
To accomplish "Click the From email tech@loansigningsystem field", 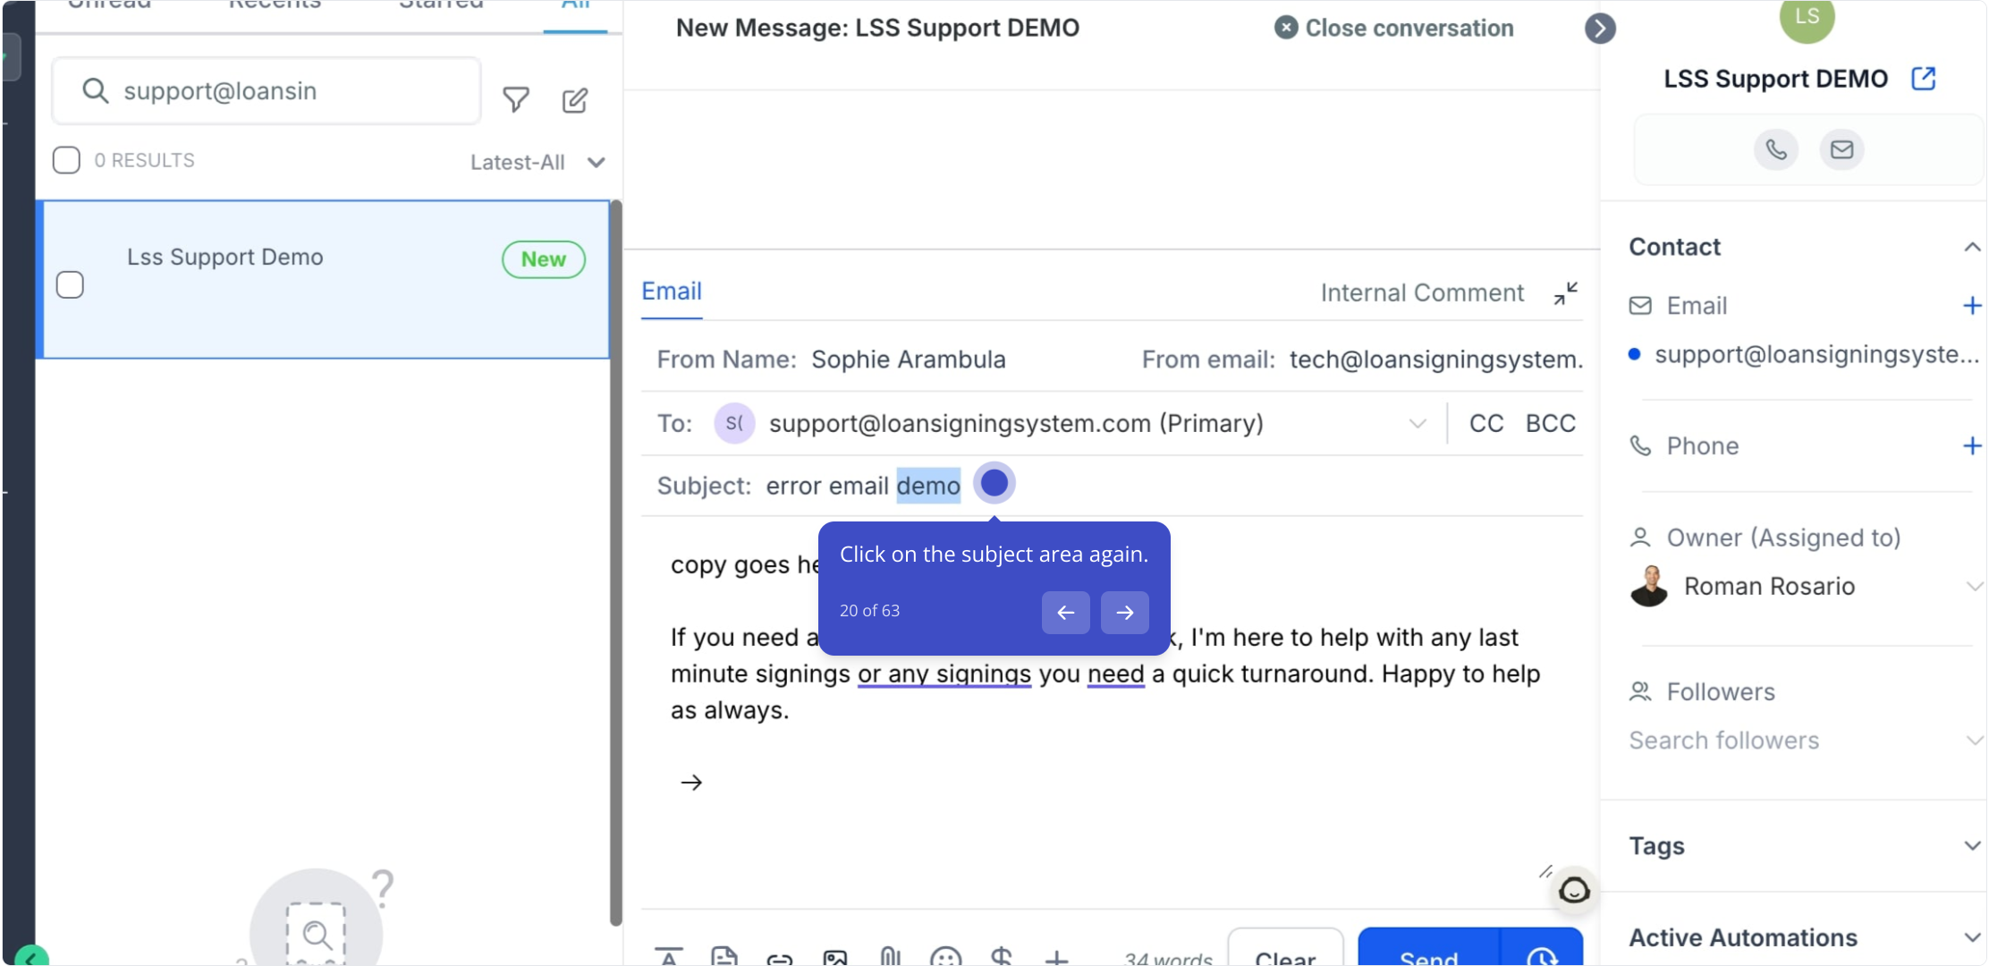I will 1435,360.
